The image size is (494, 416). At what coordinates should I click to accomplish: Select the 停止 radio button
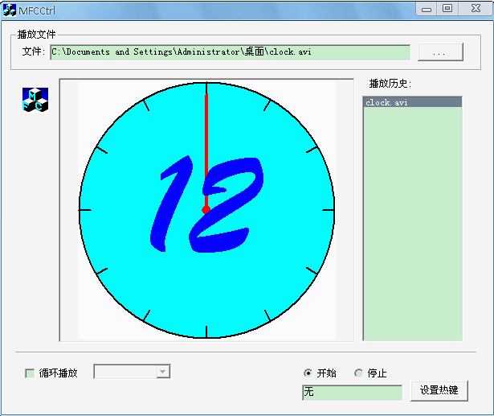(x=358, y=373)
